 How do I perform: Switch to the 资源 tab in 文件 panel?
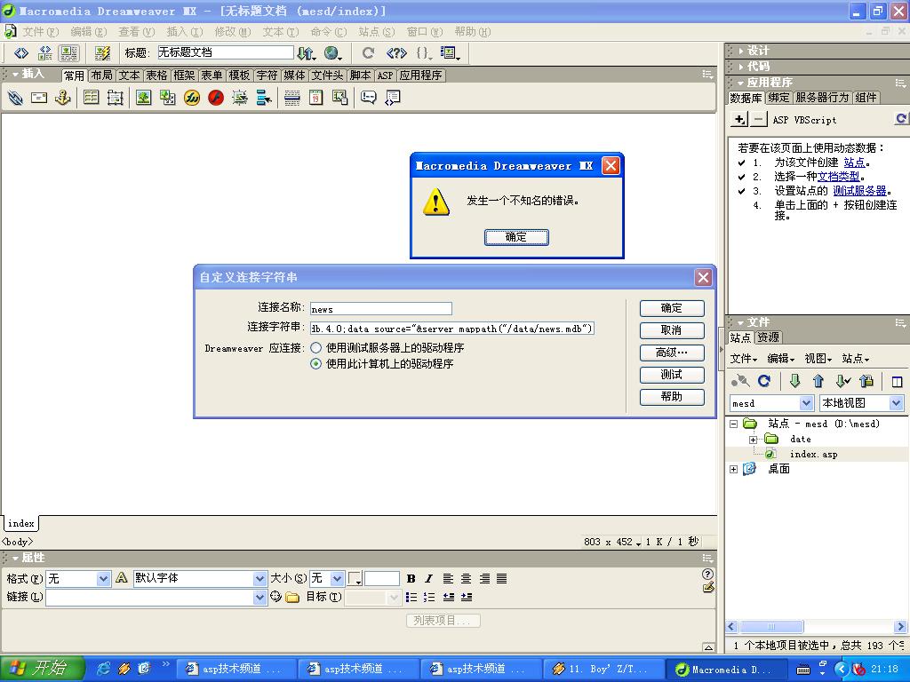769,337
